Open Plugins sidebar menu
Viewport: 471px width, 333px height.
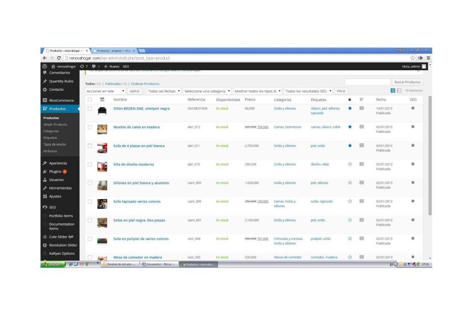(x=60, y=172)
